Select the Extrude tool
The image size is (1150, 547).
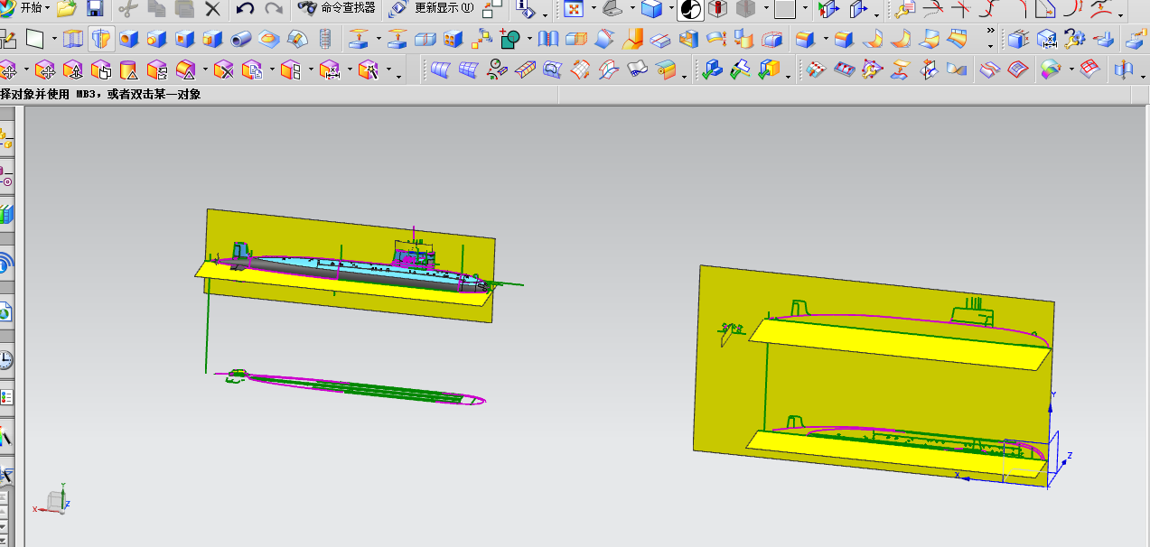73,40
